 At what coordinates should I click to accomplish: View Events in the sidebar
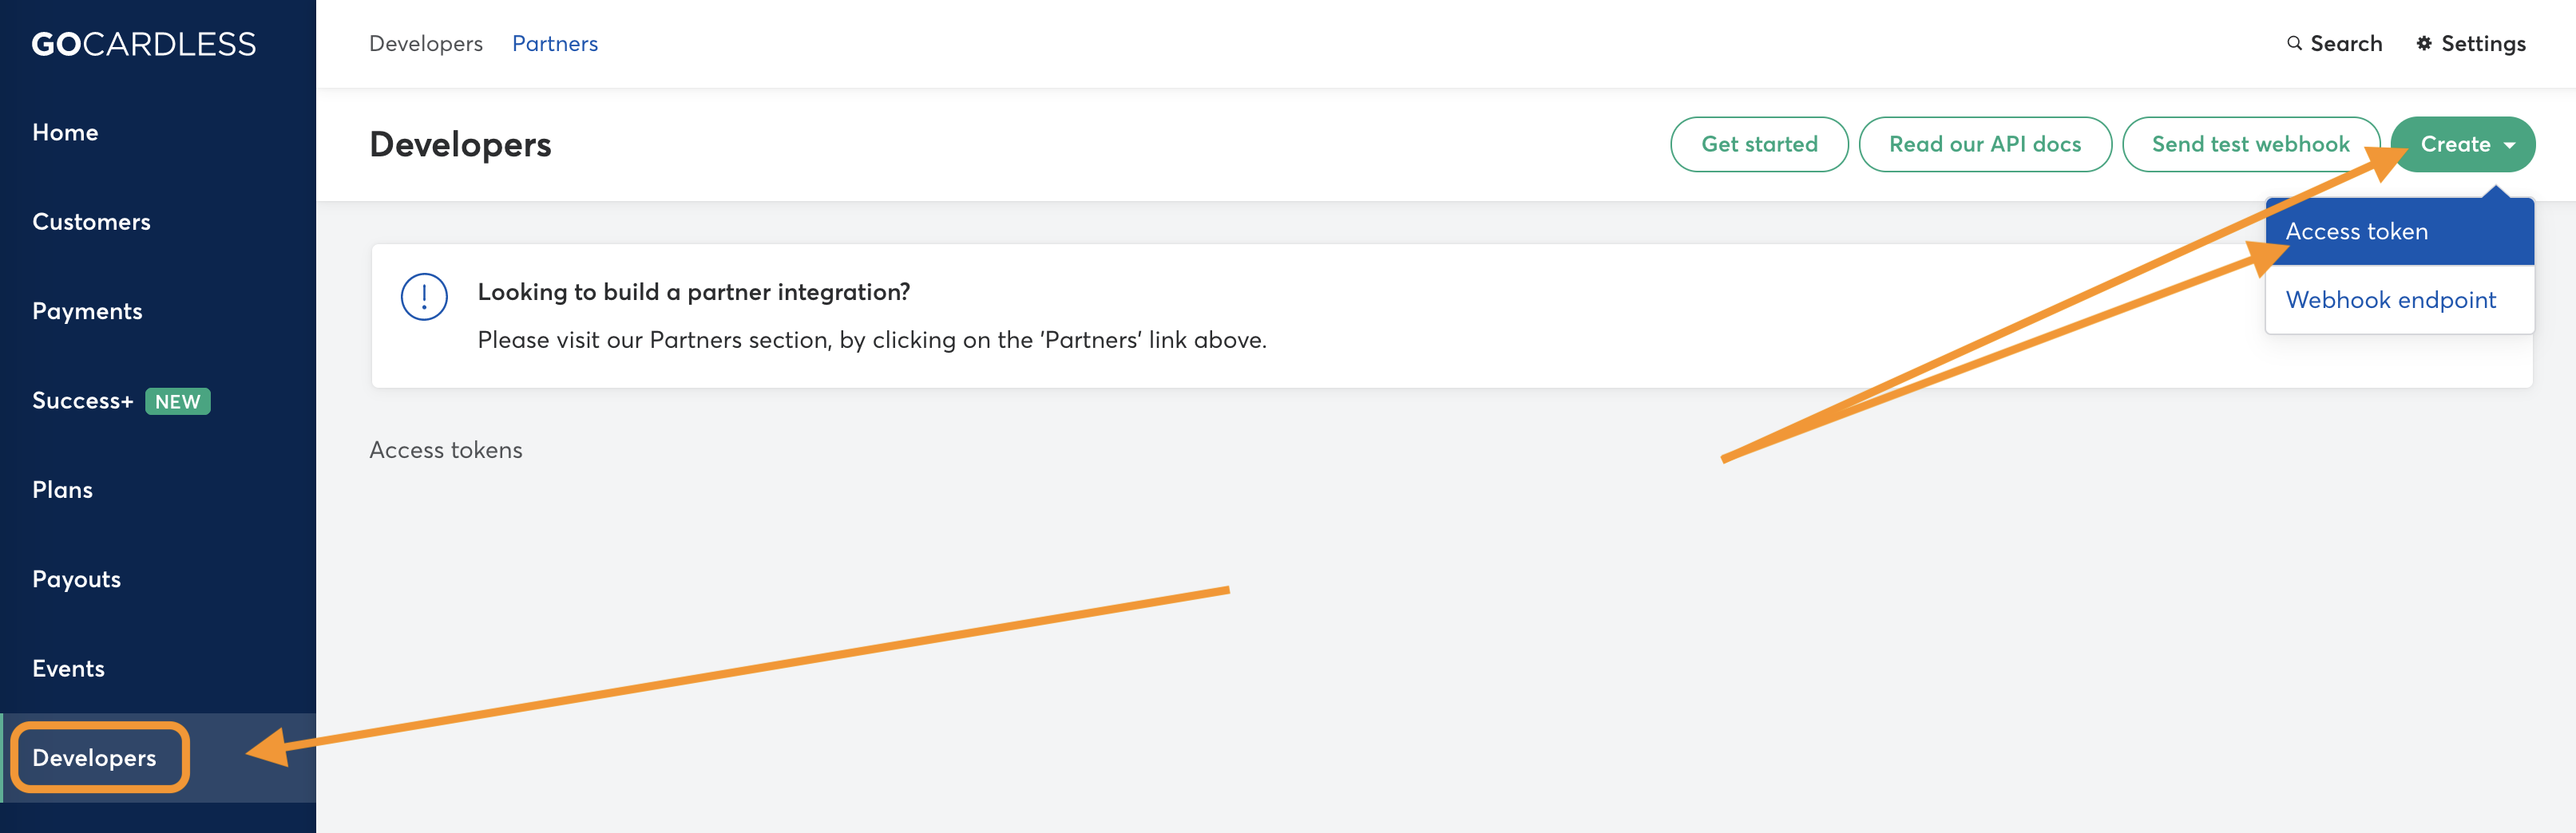click(68, 669)
